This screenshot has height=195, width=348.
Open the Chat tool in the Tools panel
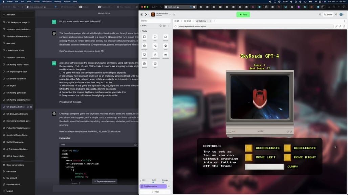(155, 37)
